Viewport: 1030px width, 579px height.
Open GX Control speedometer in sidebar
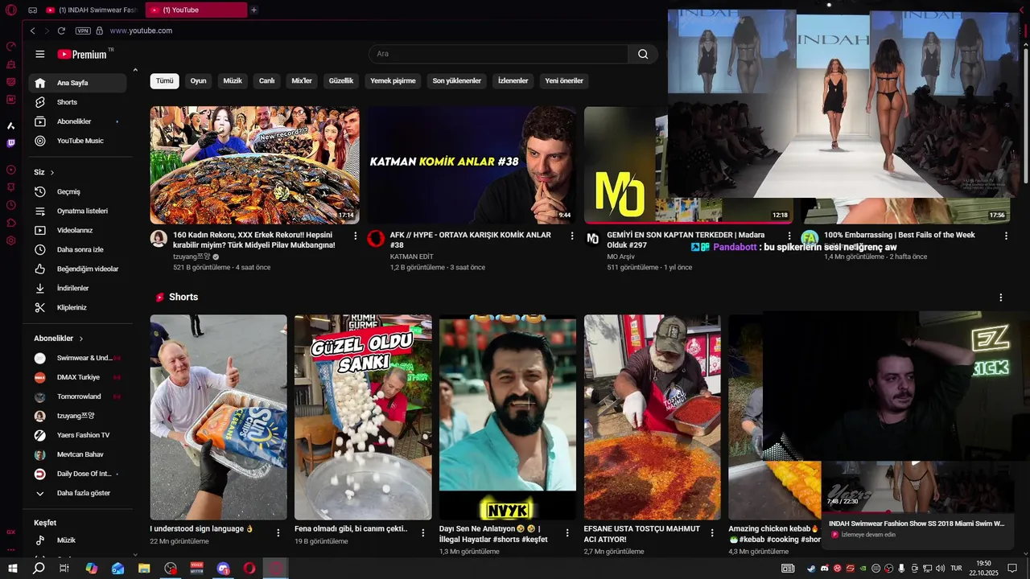pyautogui.click(x=10, y=47)
